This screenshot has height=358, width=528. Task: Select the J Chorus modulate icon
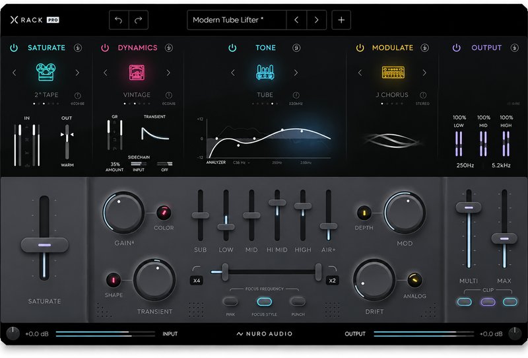(x=393, y=73)
